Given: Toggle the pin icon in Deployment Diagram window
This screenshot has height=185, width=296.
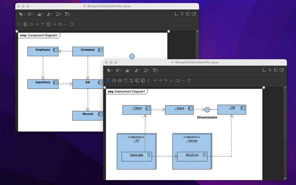Looking at the screenshot, I should 270,70.
